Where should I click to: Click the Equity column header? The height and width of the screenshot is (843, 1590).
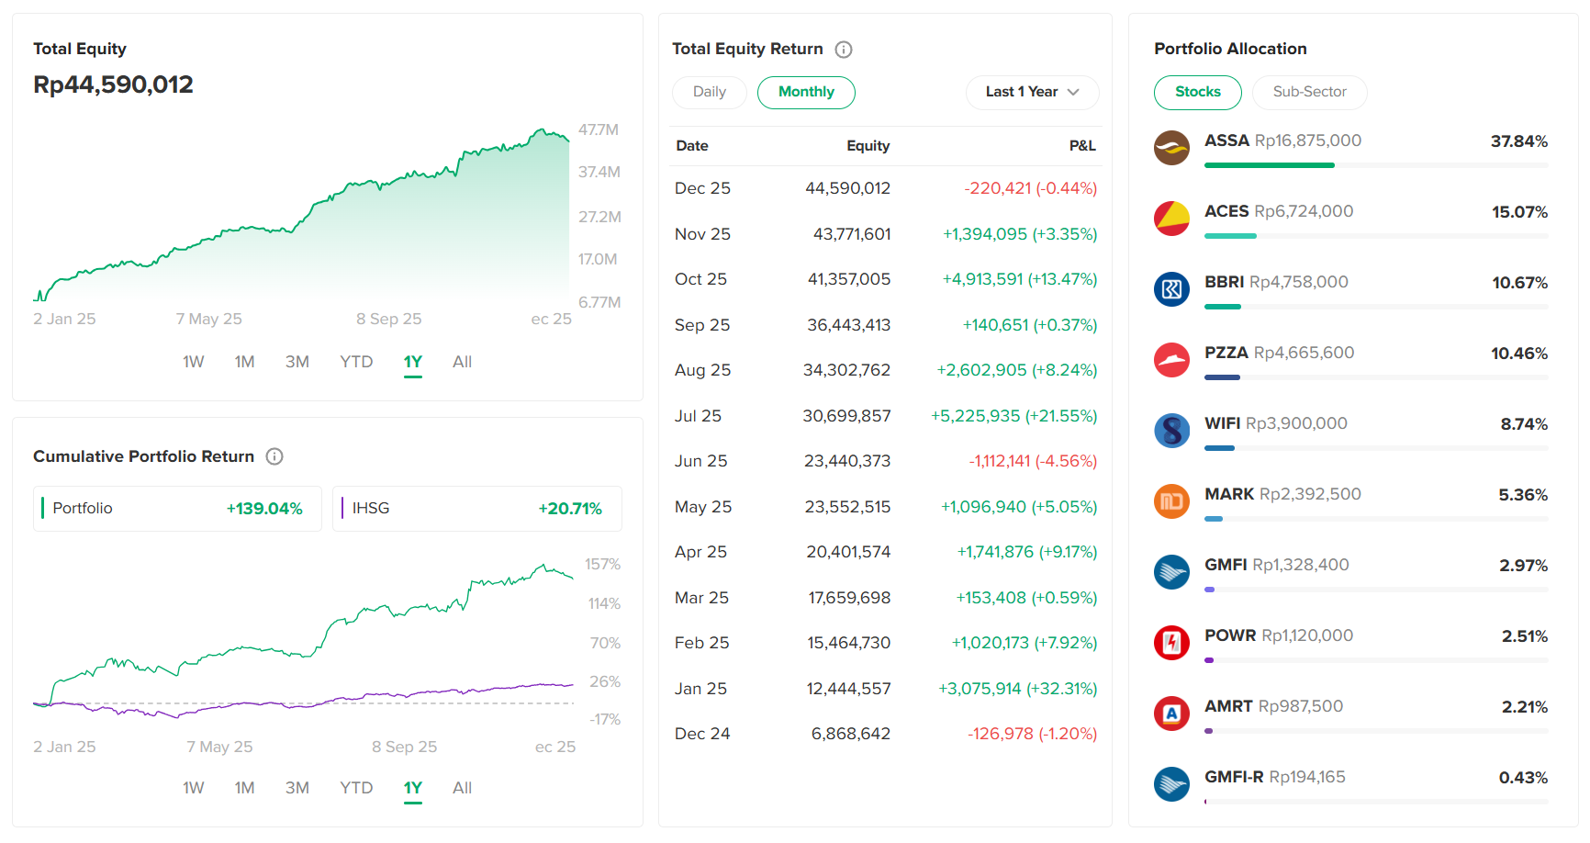pyautogui.click(x=868, y=146)
